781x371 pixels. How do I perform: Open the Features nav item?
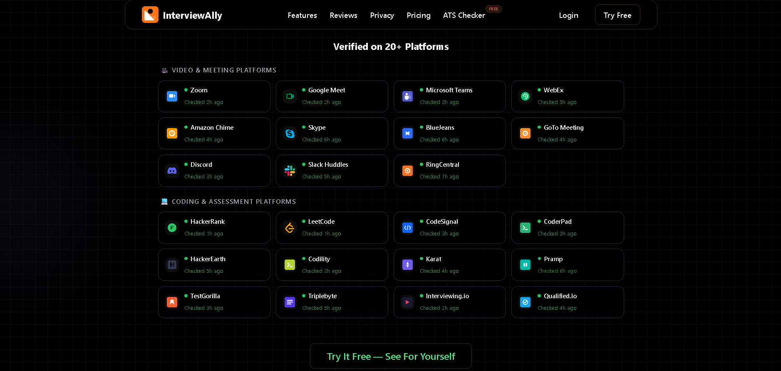pos(302,15)
